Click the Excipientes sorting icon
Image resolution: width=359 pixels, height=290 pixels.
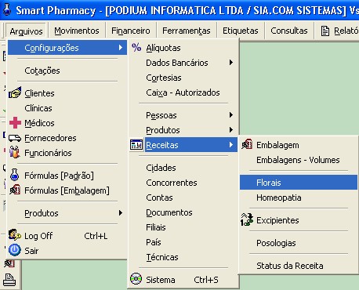[247, 219]
